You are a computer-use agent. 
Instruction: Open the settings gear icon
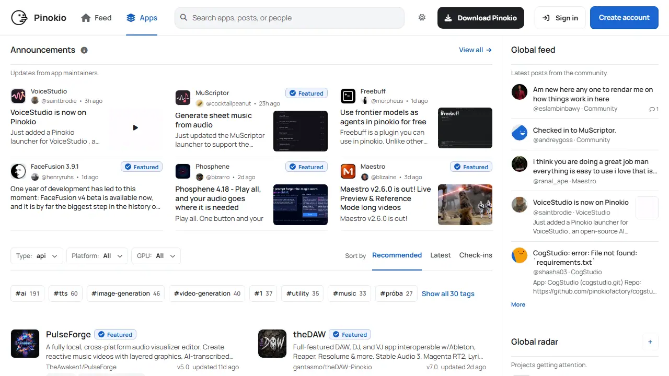[x=422, y=18]
